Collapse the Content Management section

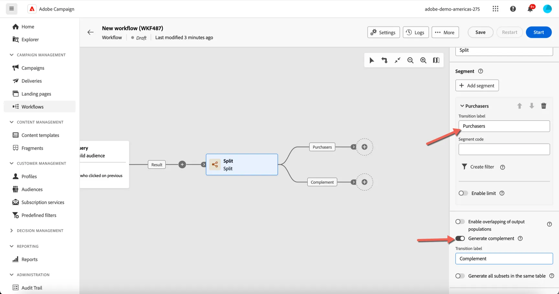point(12,122)
